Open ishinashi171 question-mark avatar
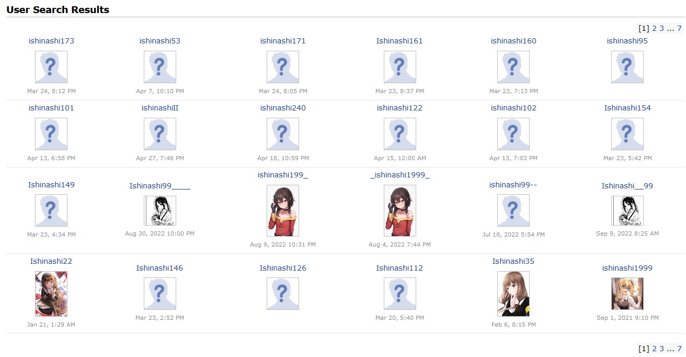686x357 pixels. coord(283,67)
